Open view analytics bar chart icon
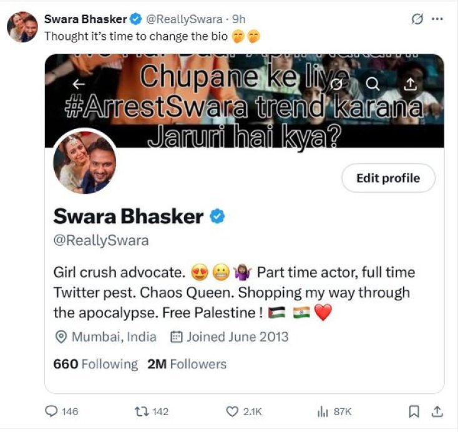This screenshot has width=468, height=432. [x=323, y=411]
